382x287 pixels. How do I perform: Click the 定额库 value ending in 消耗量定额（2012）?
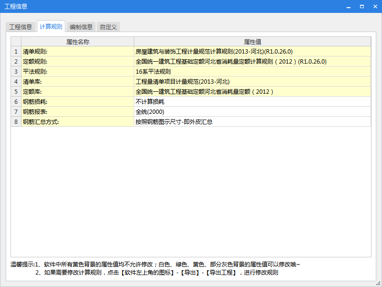(x=253, y=91)
